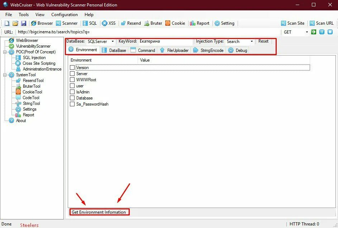Click the Open folder icon in toolbar
338x228 pixels.
tap(15, 23)
